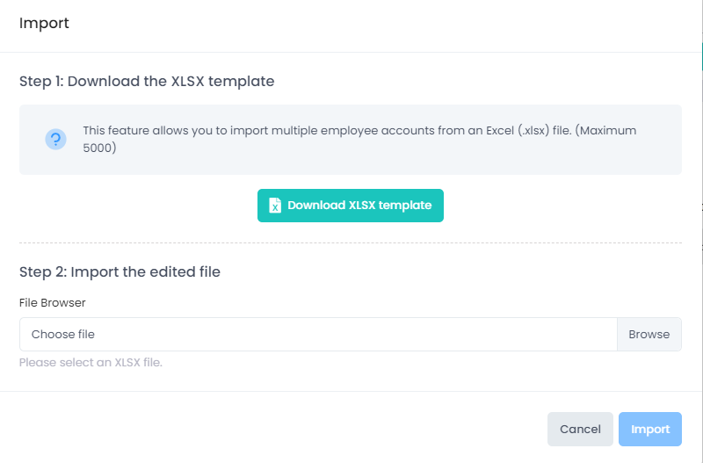Select the Step 2 heading text

click(x=120, y=271)
